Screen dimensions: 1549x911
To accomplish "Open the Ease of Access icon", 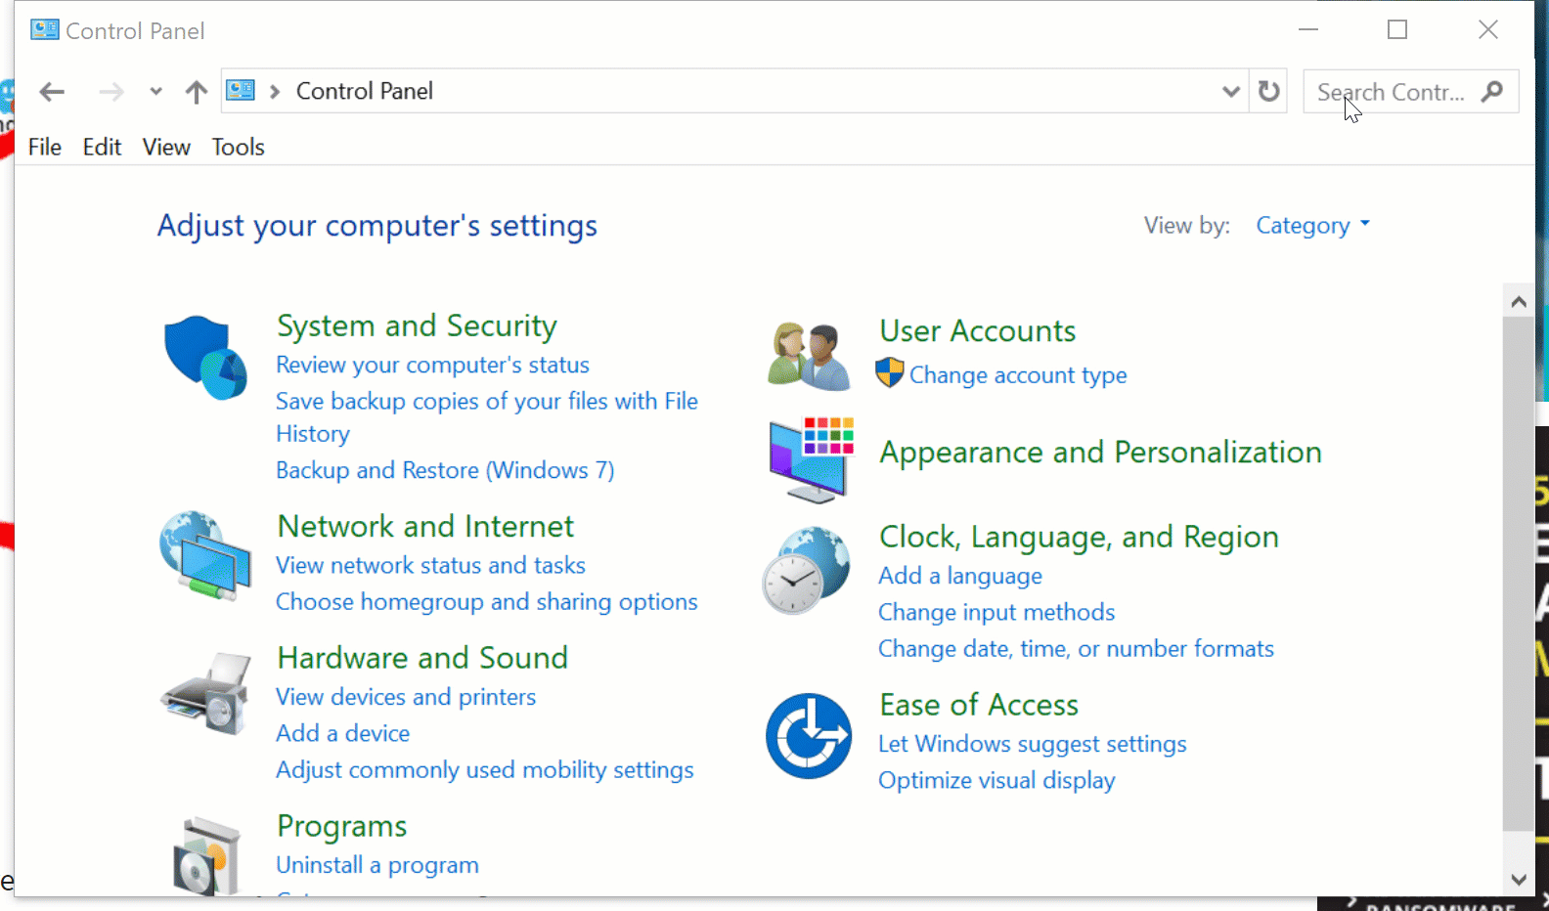I will pyautogui.click(x=809, y=735).
